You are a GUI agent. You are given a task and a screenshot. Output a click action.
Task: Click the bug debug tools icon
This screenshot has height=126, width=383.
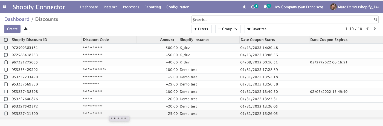tap(244, 7)
